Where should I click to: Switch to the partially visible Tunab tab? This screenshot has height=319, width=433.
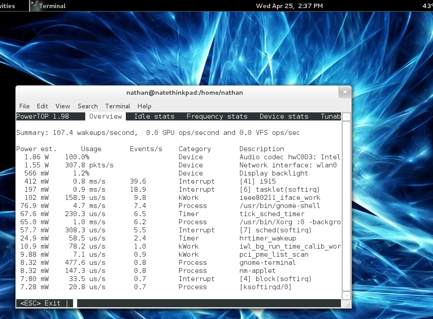tap(331, 116)
